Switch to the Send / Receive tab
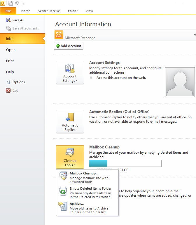The height and width of the screenshot is (225, 196). pyautogui.click(x=49, y=11)
